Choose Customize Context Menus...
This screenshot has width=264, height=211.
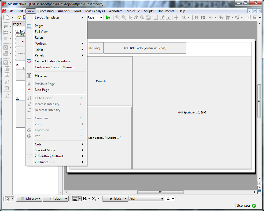click(x=56, y=67)
